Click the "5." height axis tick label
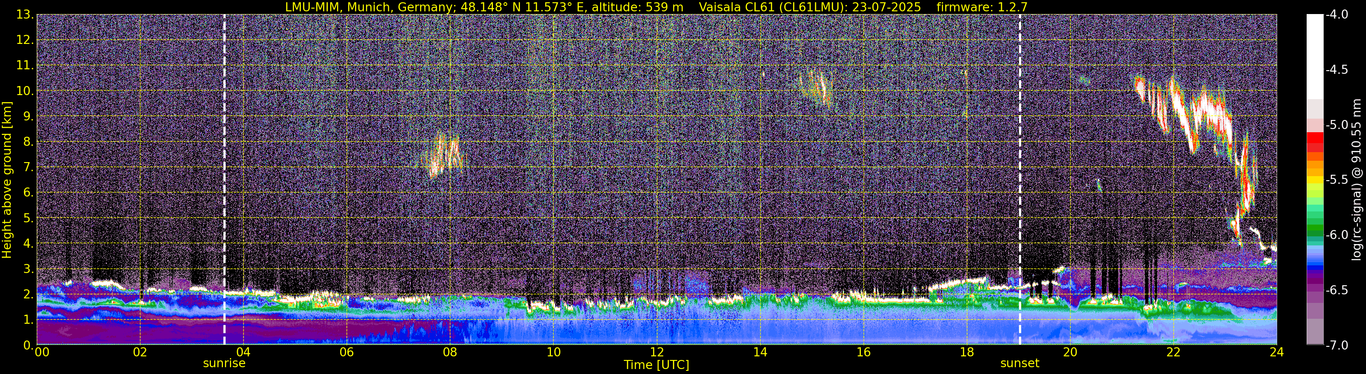 29,218
